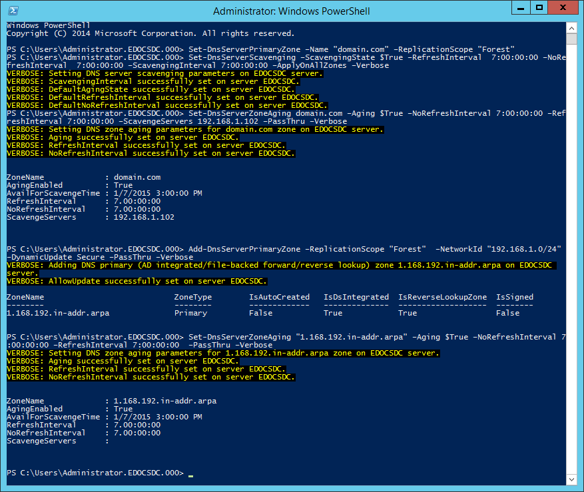584x492 pixels.
Task: Click the ZoneName column header in table
Action: pos(25,297)
